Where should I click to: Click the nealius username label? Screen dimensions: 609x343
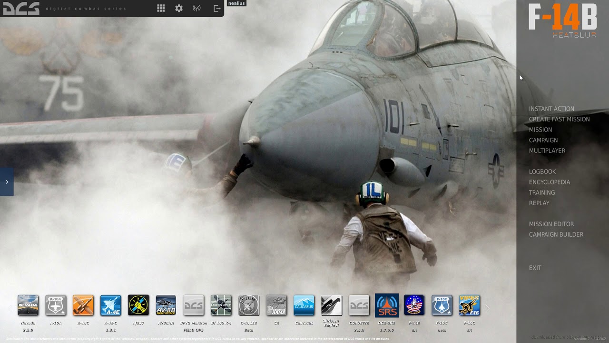pyautogui.click(x=236, y=3)
